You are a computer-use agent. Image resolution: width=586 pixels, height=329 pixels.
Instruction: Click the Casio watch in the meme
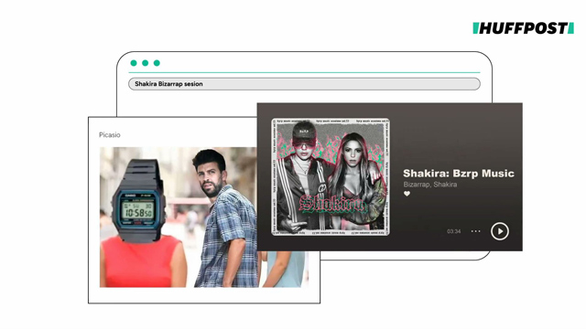coord(138,201)
